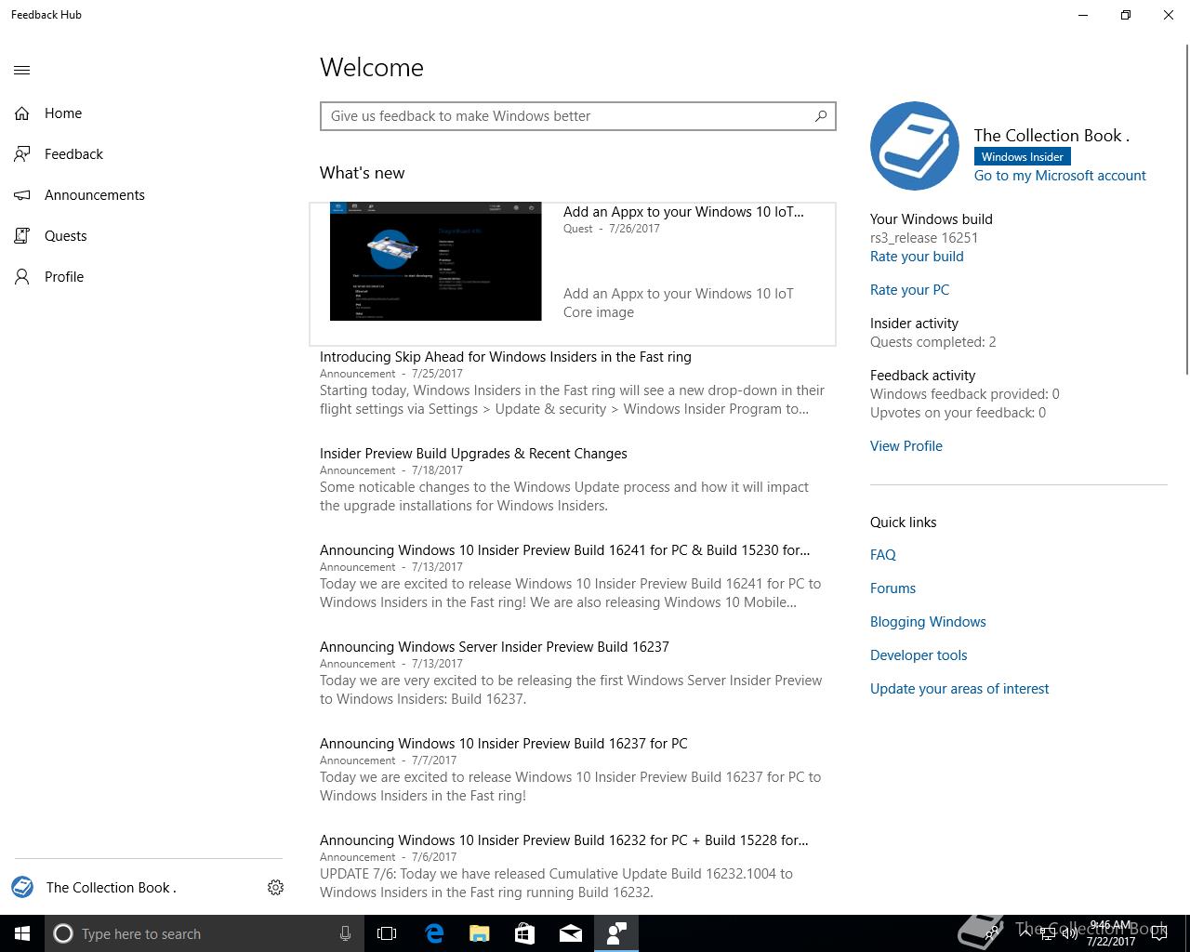Click the View Profile link
Image resolution: width=1190 pixels, height=952 pixels.
pos(906,446)
